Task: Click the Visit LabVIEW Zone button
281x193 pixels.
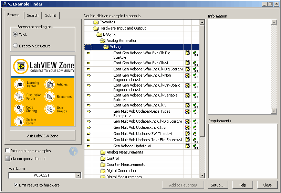Action: click(42, 136)
